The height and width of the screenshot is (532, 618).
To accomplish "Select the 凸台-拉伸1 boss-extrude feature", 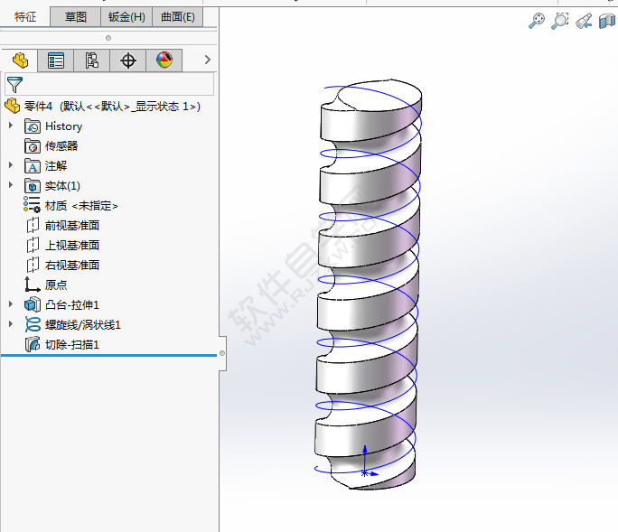I will [71, 304].
